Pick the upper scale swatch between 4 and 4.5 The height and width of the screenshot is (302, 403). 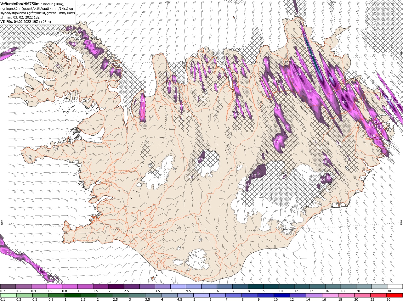click(178, 286)
